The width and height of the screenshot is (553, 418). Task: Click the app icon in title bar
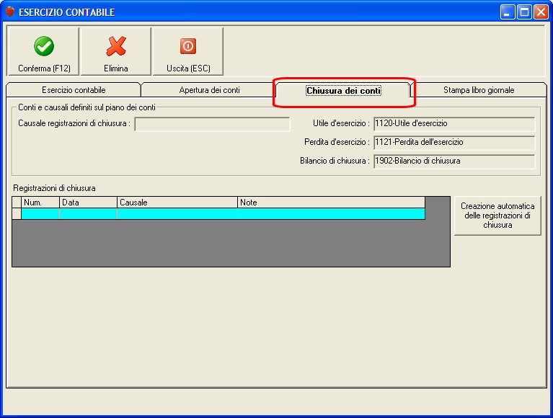[10, 12]
